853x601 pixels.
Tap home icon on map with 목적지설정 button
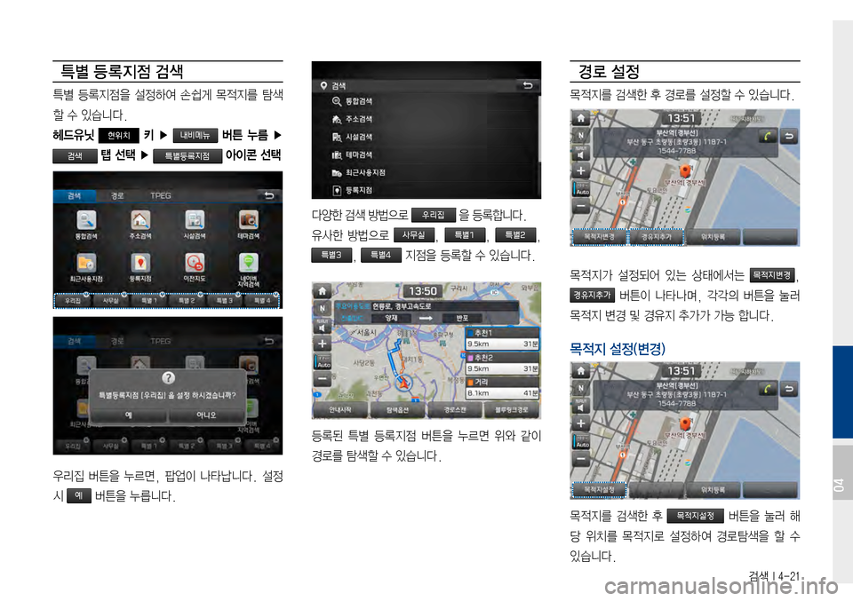(x=580, y=371)
